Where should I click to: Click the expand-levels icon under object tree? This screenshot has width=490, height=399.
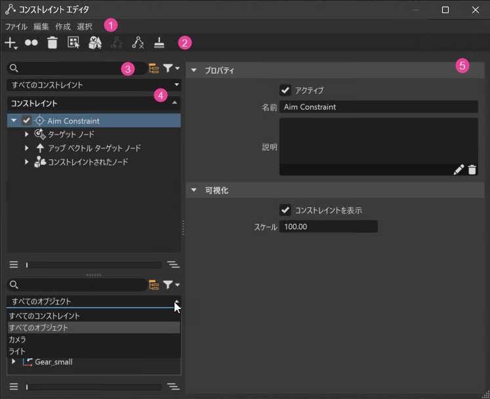click(173, 387)
